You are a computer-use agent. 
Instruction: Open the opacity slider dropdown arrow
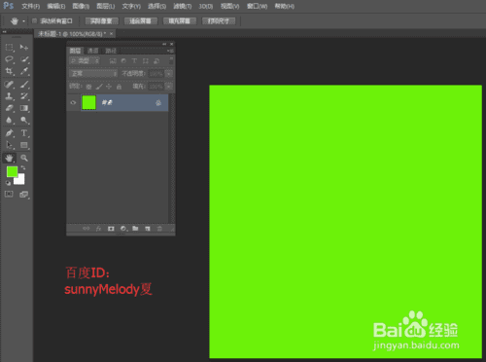pyautogui.click(x=169, y=74)
